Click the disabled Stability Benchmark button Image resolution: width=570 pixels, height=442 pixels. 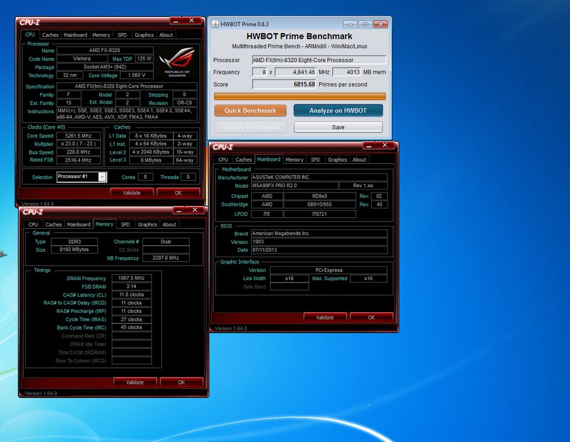[250, 127]
